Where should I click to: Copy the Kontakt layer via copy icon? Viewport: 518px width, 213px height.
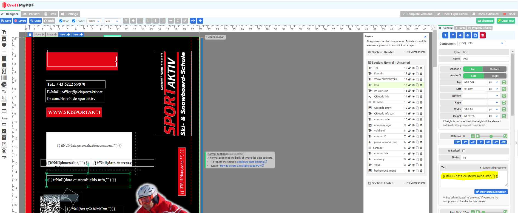417,74
